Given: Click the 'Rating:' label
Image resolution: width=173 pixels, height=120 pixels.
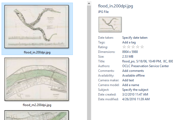Looking at the screenshot, I should [103, 47].
